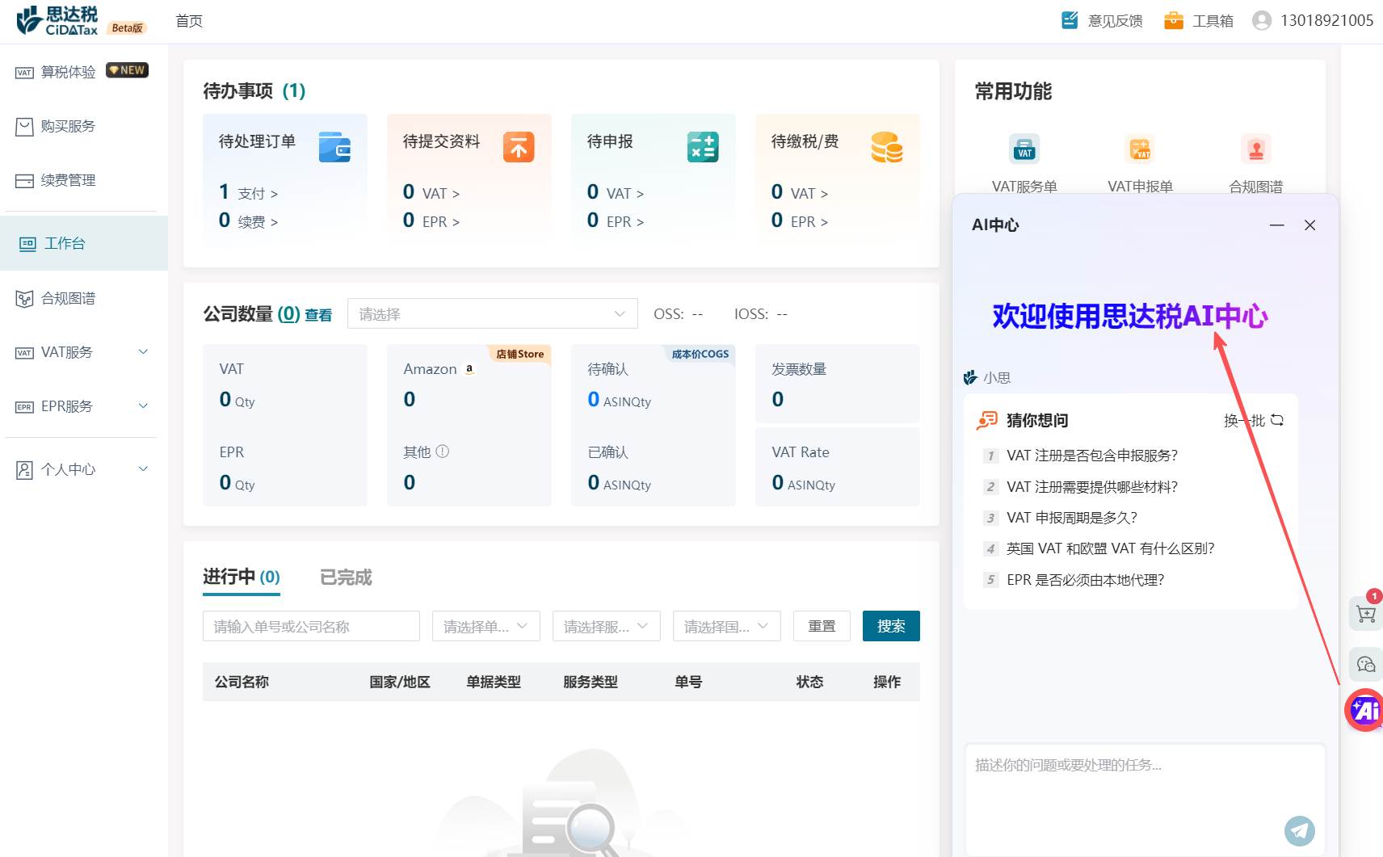Open the country filter dropdown
The width and height of the screenshot is (1383, 857).
coord(726,627)
